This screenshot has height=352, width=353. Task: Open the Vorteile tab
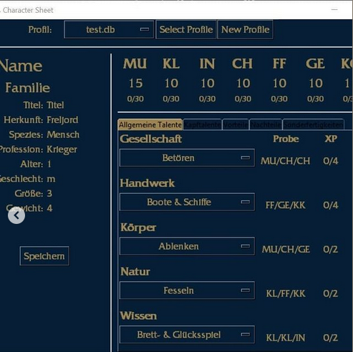[x=236, y=124]
